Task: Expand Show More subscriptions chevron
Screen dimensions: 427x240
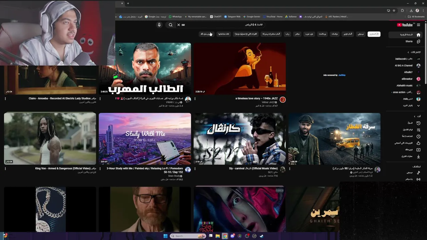Action: click(x=418, y=106)
